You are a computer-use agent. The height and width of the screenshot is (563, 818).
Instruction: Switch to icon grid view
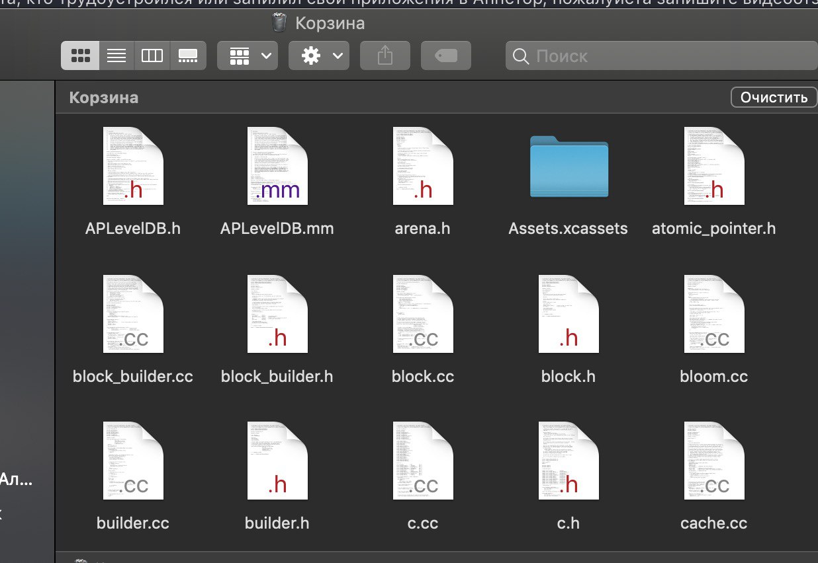click(80, 56)
